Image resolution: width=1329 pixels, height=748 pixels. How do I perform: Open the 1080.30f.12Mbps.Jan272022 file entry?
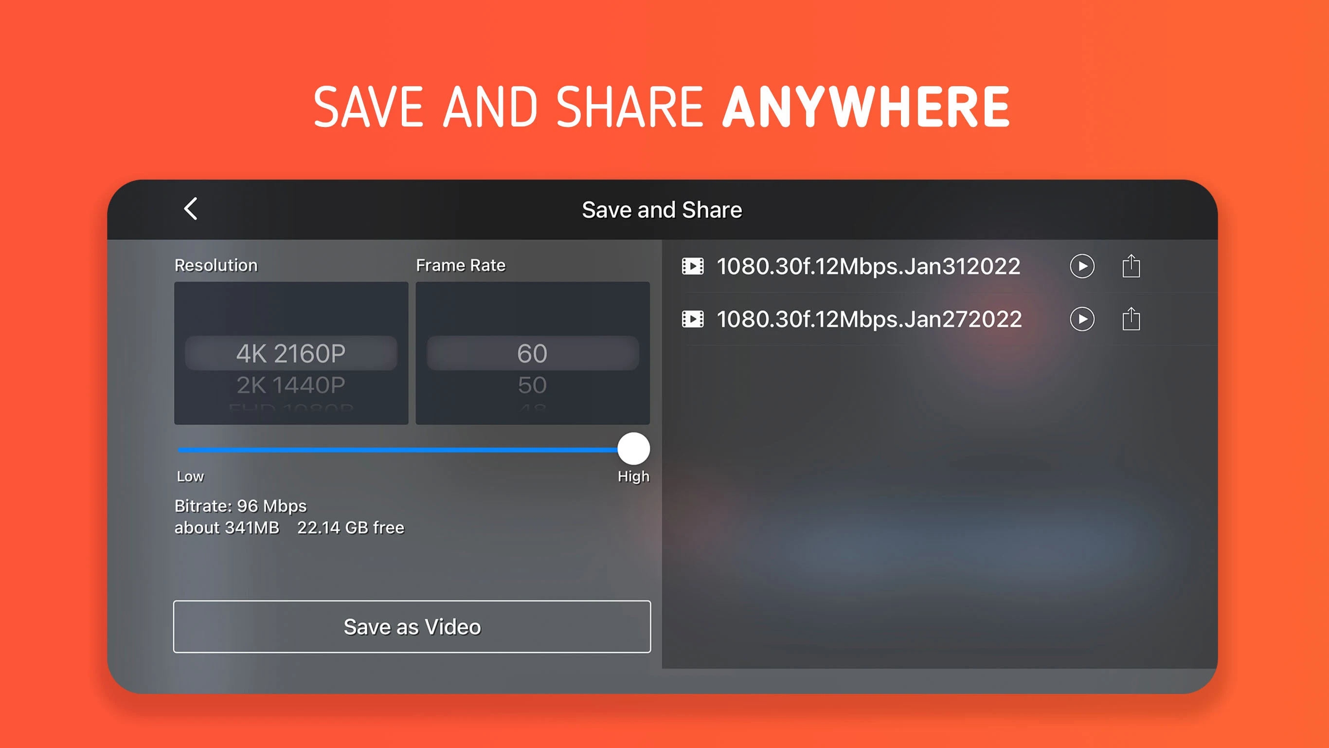point(869,319)
